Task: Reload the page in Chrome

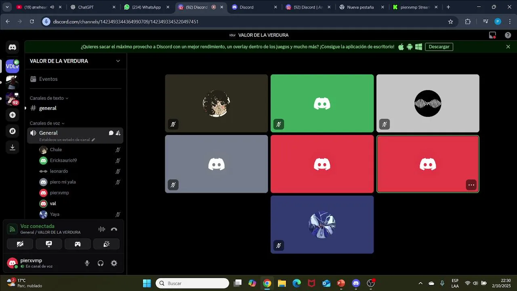Action: tap(32, 22)
